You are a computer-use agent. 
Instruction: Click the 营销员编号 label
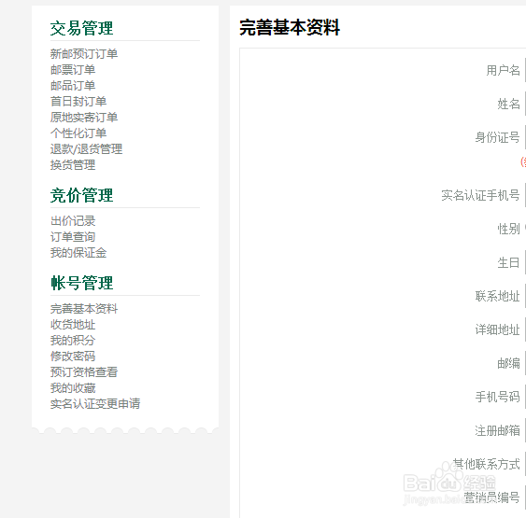click(491, 497)
